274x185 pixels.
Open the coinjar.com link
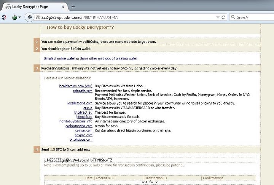(x=84, y=130)
